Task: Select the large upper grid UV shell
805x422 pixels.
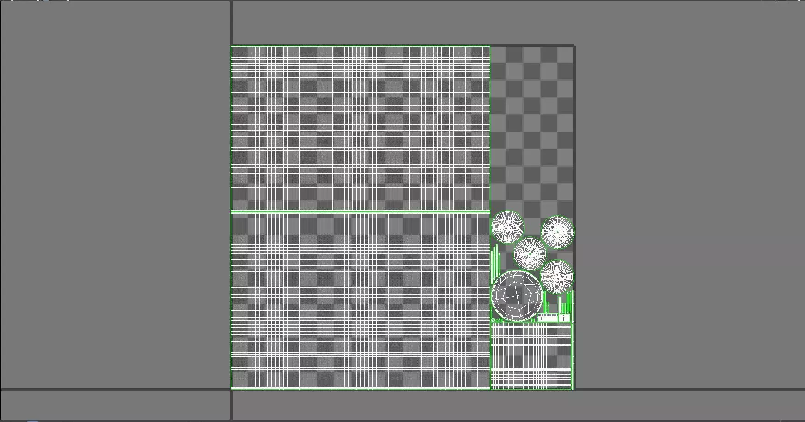Action: click(360, 127)
